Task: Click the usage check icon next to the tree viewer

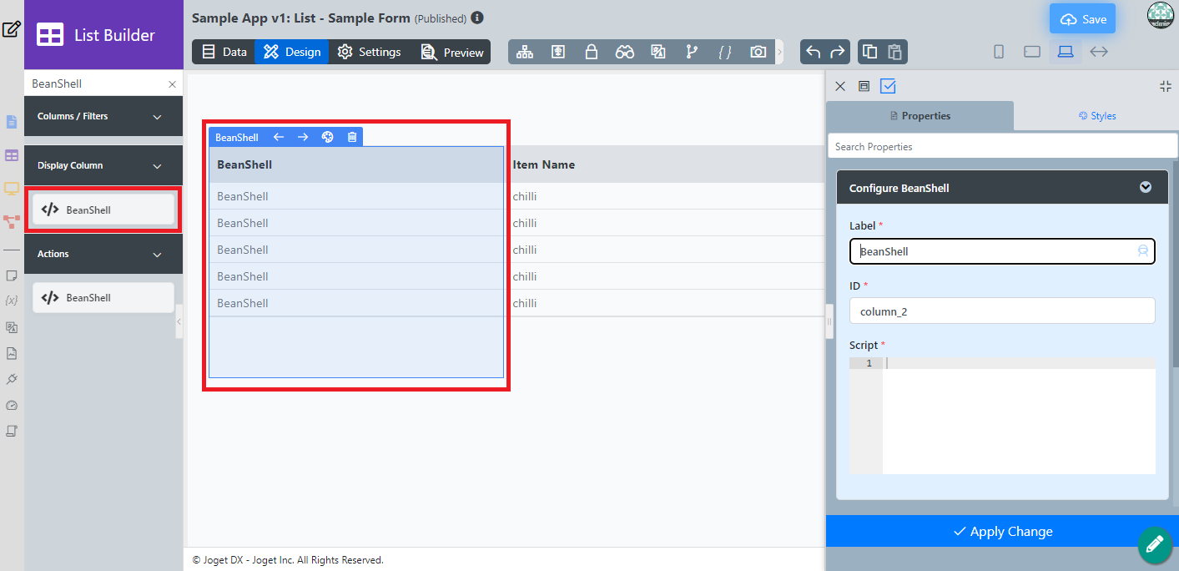Action: (558, 52)
